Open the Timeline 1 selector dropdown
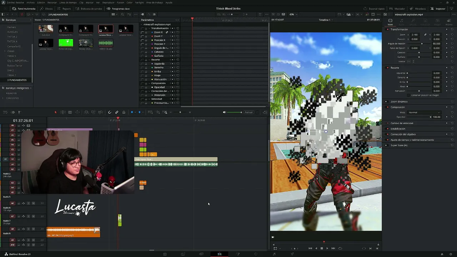 [326, 20]
